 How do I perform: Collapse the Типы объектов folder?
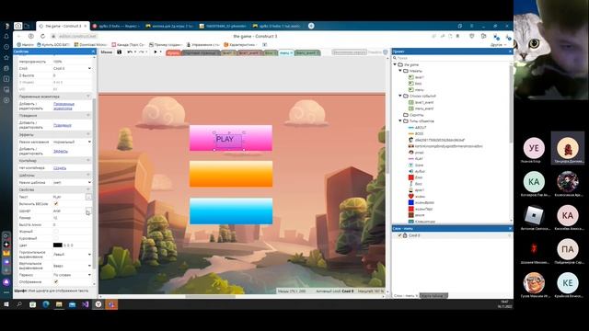400,120
